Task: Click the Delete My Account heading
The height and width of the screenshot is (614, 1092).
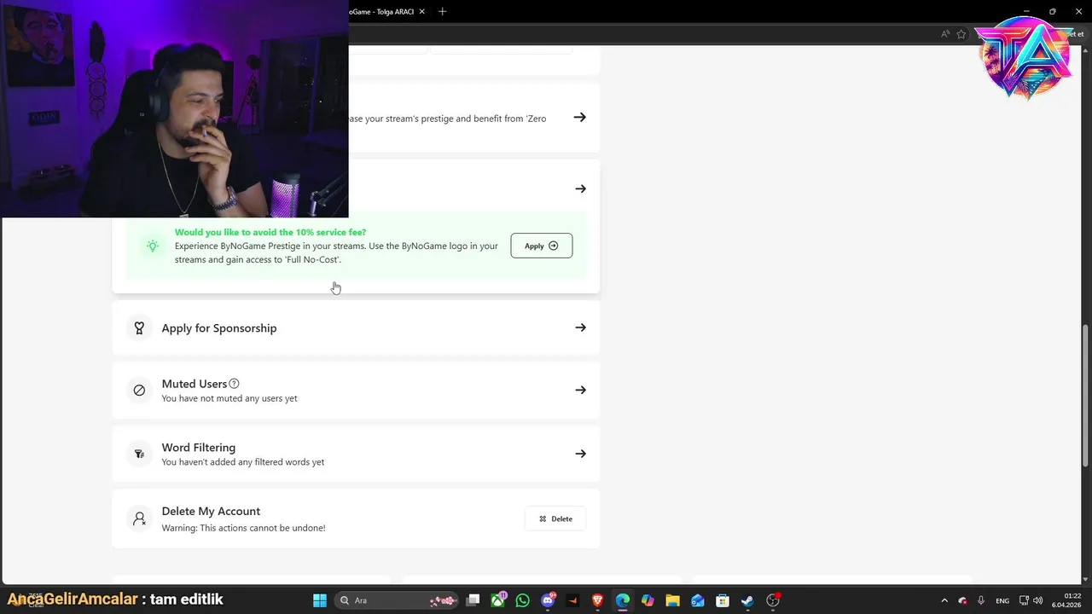Action: click(211, 511)
